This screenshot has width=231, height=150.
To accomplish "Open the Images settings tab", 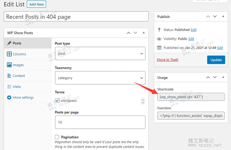I will click(x=28, y=65).
